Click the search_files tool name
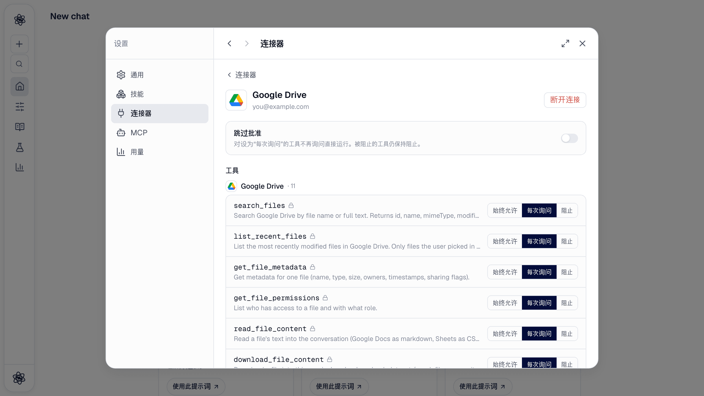Image resolution: width=704 pixels, height=396 pixels. (259, 205)
